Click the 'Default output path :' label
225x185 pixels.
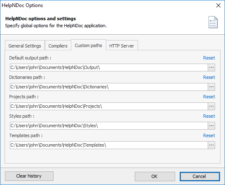(30, 58)
